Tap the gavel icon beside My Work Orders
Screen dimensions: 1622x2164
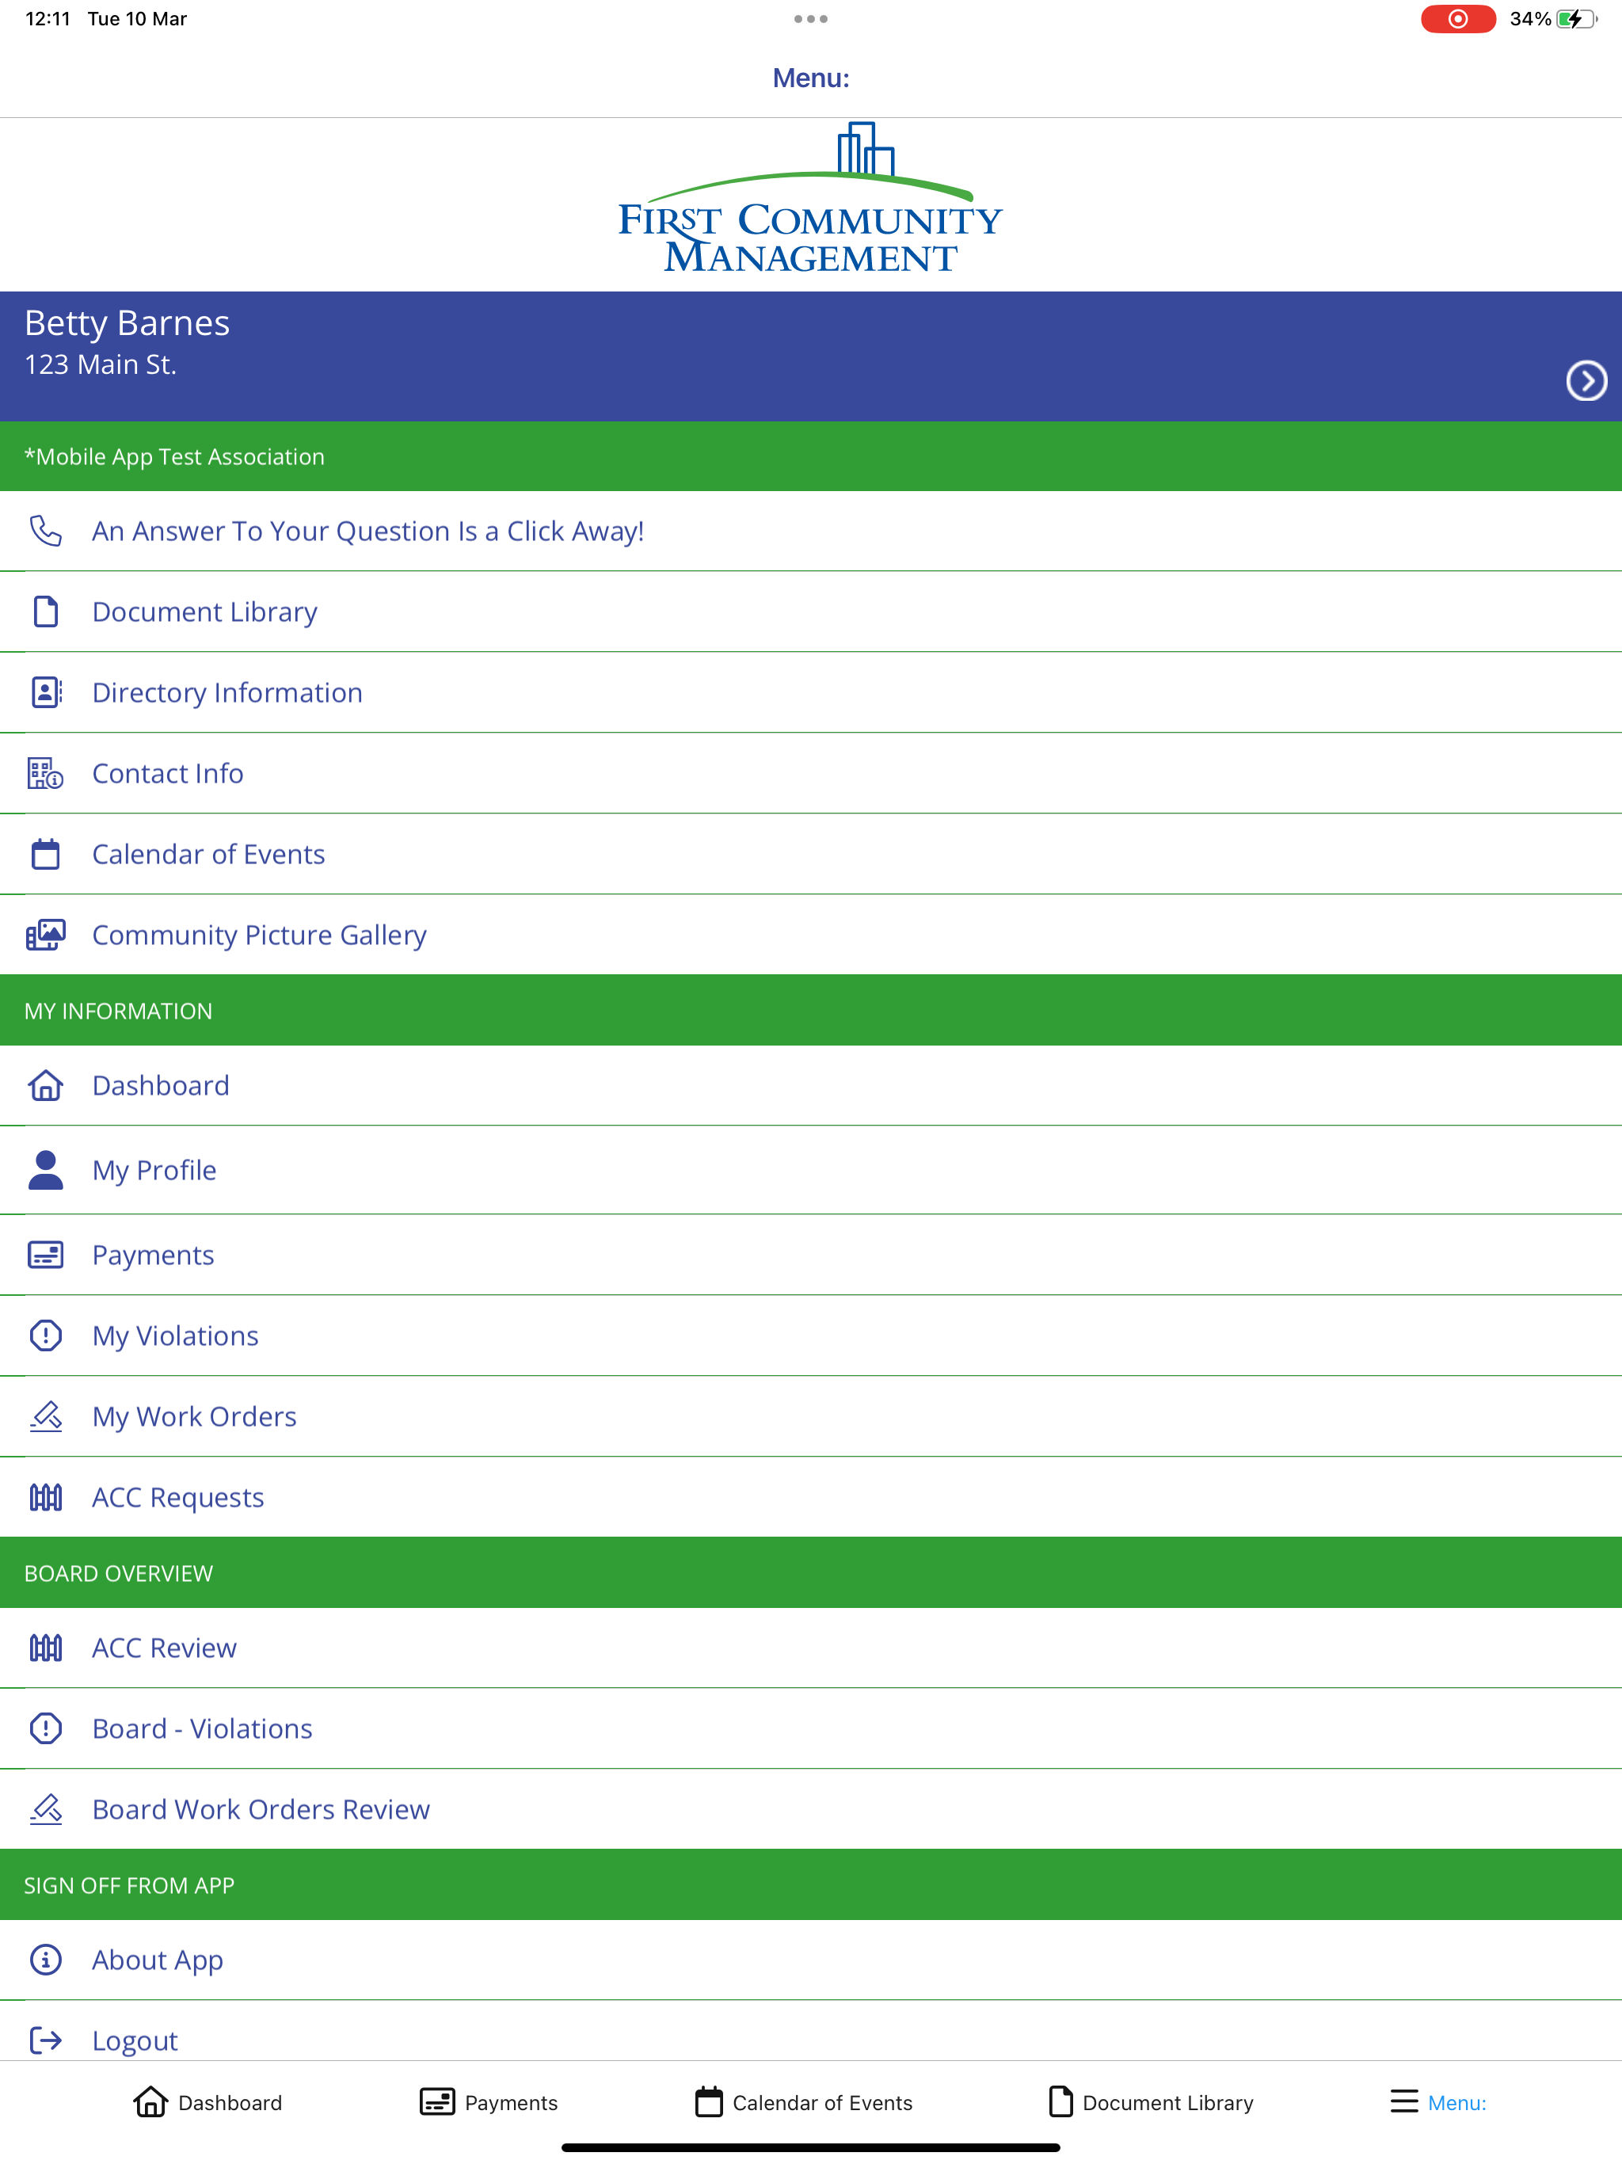coord(45,1416)
